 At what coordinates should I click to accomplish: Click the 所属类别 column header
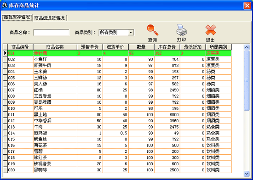tap(218, 47)
